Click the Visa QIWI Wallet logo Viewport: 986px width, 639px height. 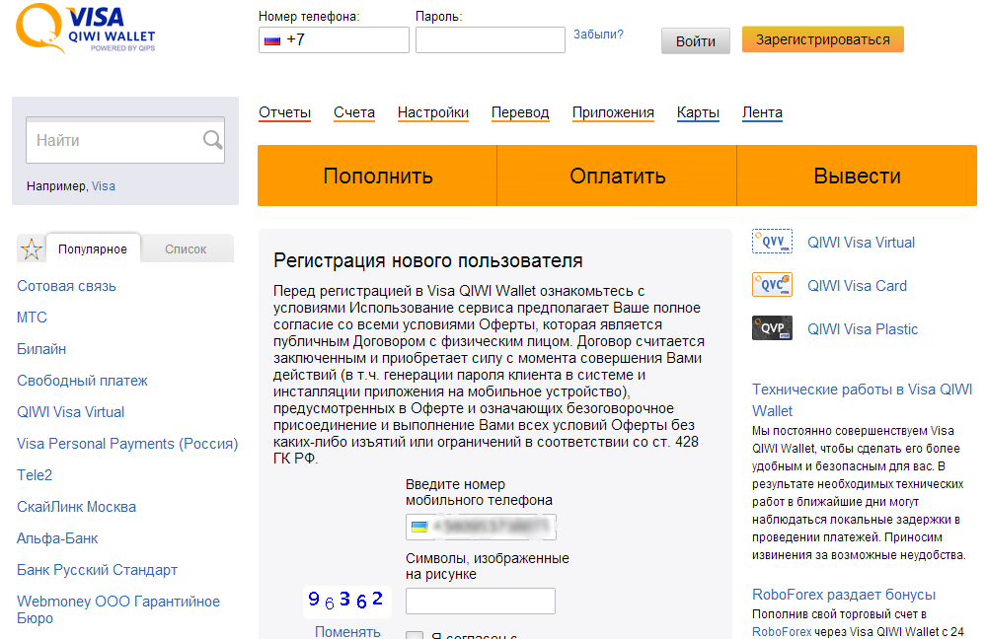[86, 29]
